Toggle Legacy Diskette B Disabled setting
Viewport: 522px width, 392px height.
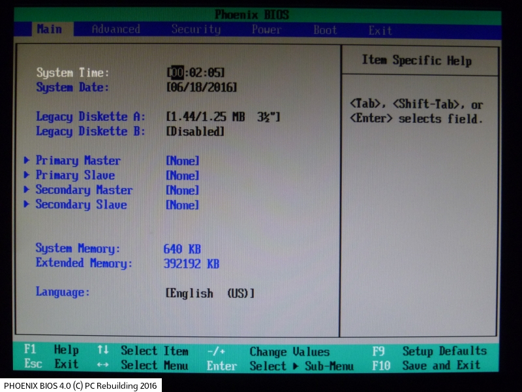[x=195, y=131]
